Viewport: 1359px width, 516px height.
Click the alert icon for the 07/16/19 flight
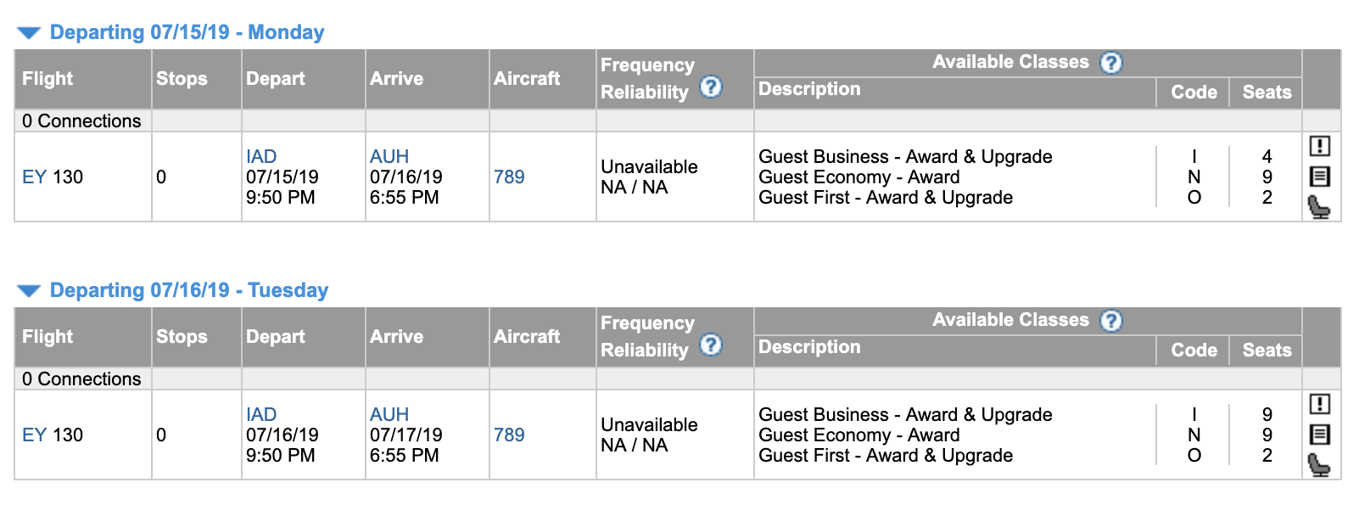click(x=1319, y=404)
